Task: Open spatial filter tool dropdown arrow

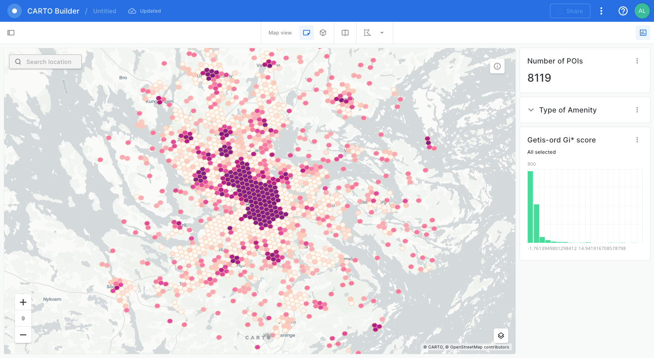Action: point(382,33)
